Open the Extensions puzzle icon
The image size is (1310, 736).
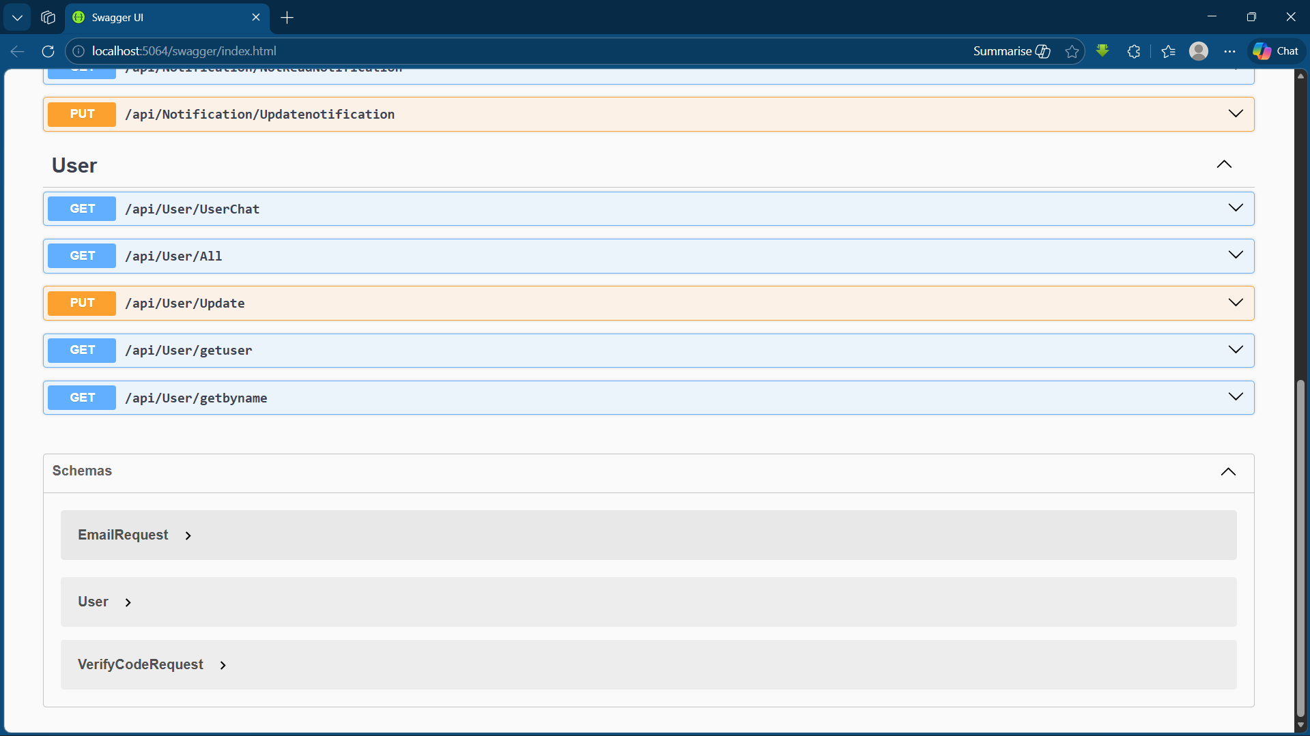1134,51
